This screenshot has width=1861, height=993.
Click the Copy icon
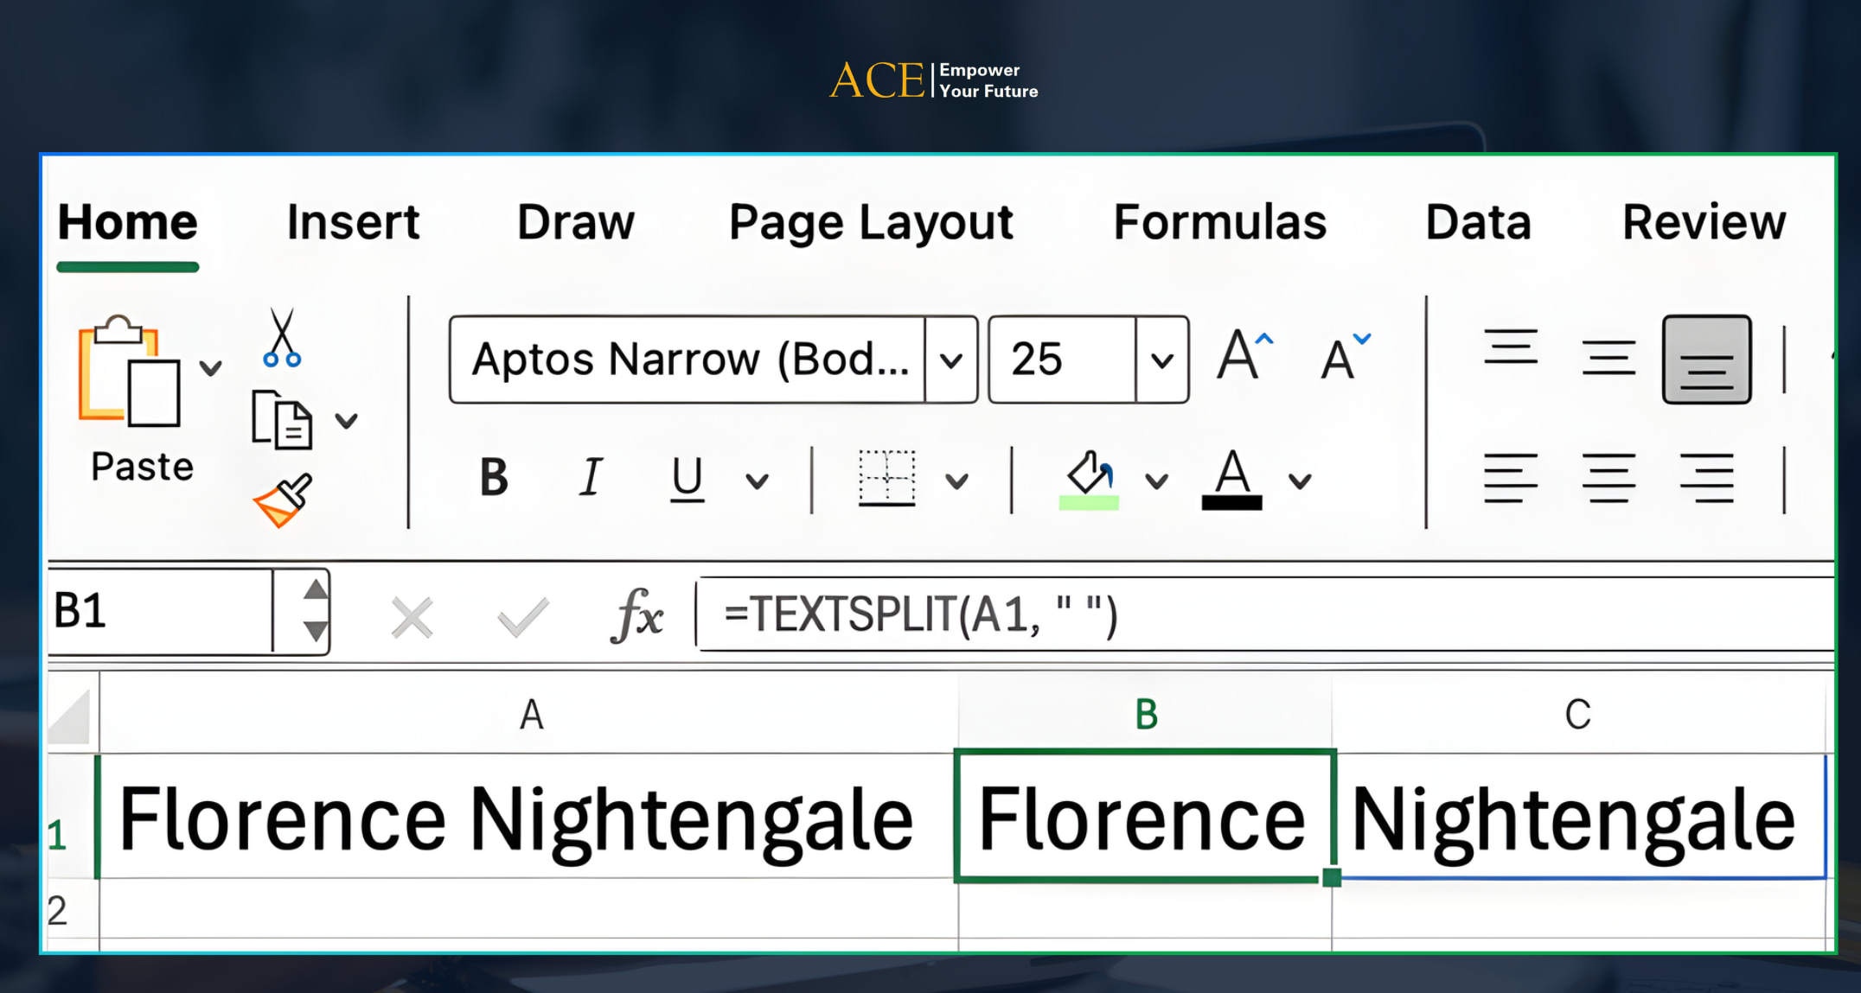281,420
